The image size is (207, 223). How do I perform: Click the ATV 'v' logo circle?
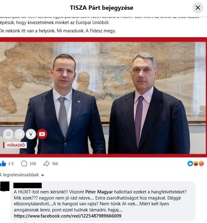31,134
